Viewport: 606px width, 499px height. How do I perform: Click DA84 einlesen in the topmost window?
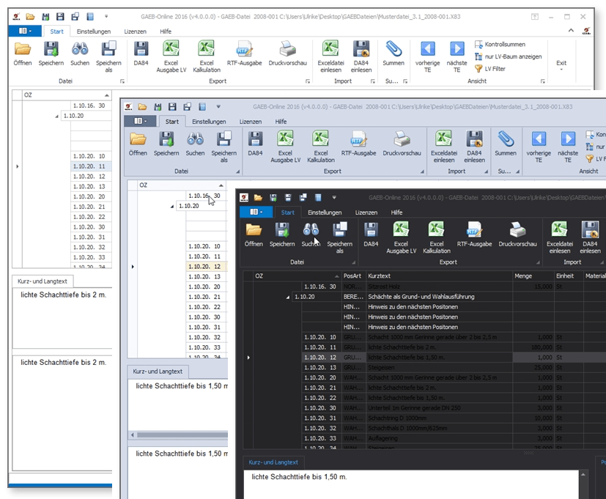coord(361,50)
